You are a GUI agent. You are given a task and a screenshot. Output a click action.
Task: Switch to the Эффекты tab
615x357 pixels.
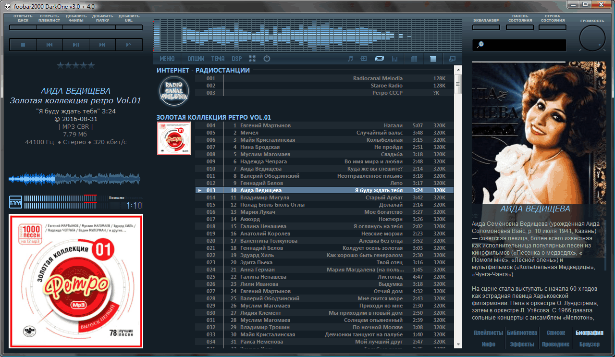(x=522, y=344)
